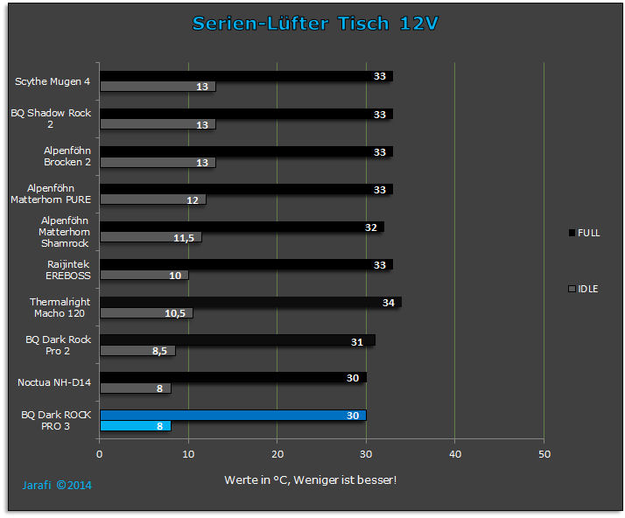Click the x-axis tick label 10
This screenshot has height=518, width=625.
click(x=188, y=454)
